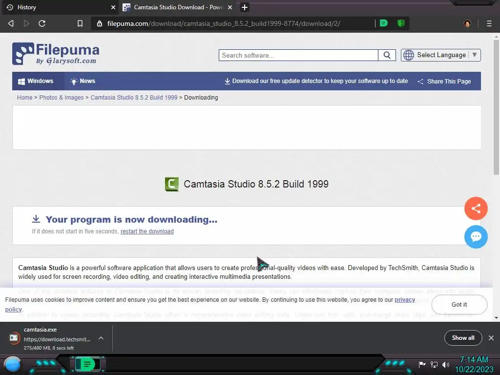Click the blue floating chat button
Viewport: 500px width, 375px height.
coord(476,237)
